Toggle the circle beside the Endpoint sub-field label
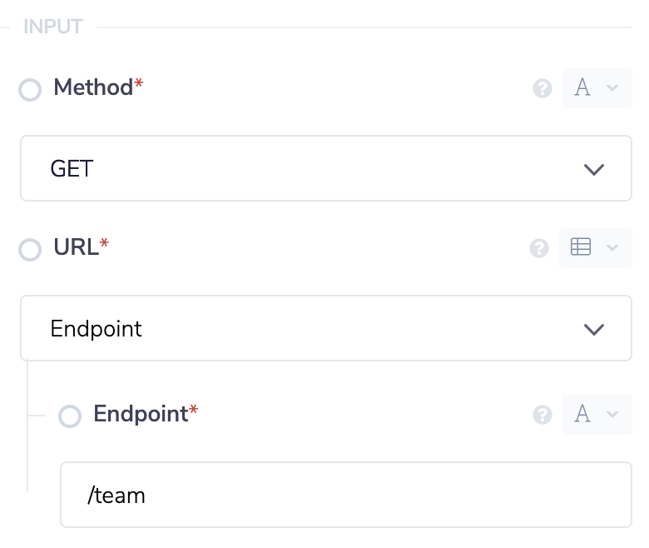The width and height of the screenshot is (649, 548). point(70,416)
